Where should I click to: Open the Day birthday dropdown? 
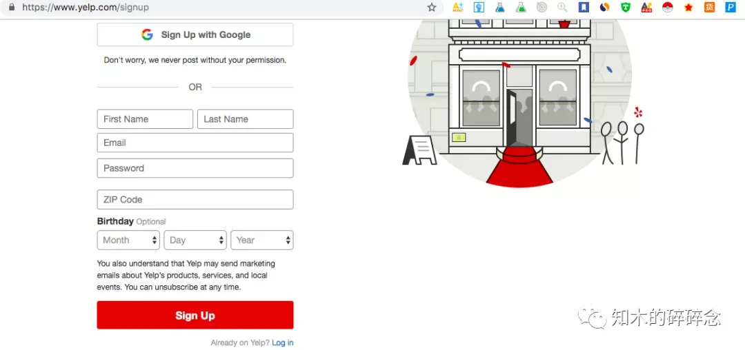click(195, 240)
